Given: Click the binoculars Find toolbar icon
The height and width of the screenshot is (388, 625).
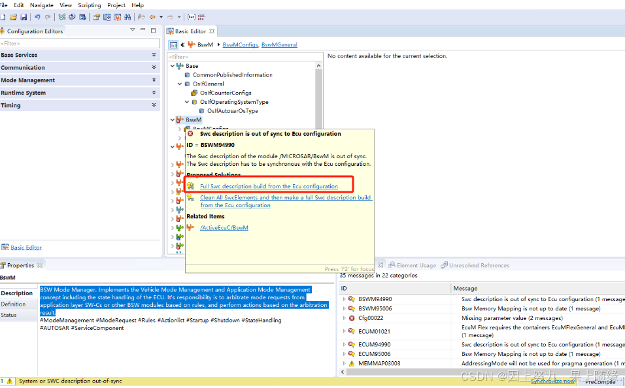Looking at the screenshot, I should pos(127,17).
